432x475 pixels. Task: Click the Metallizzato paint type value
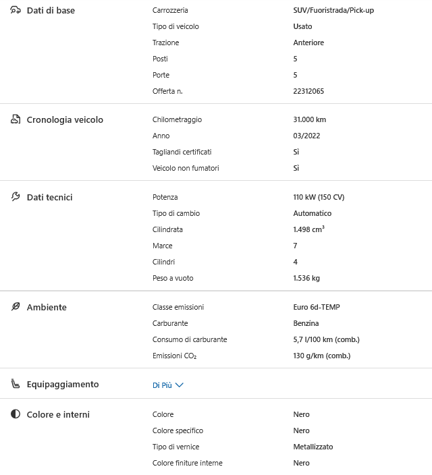(x=313, y=447)
